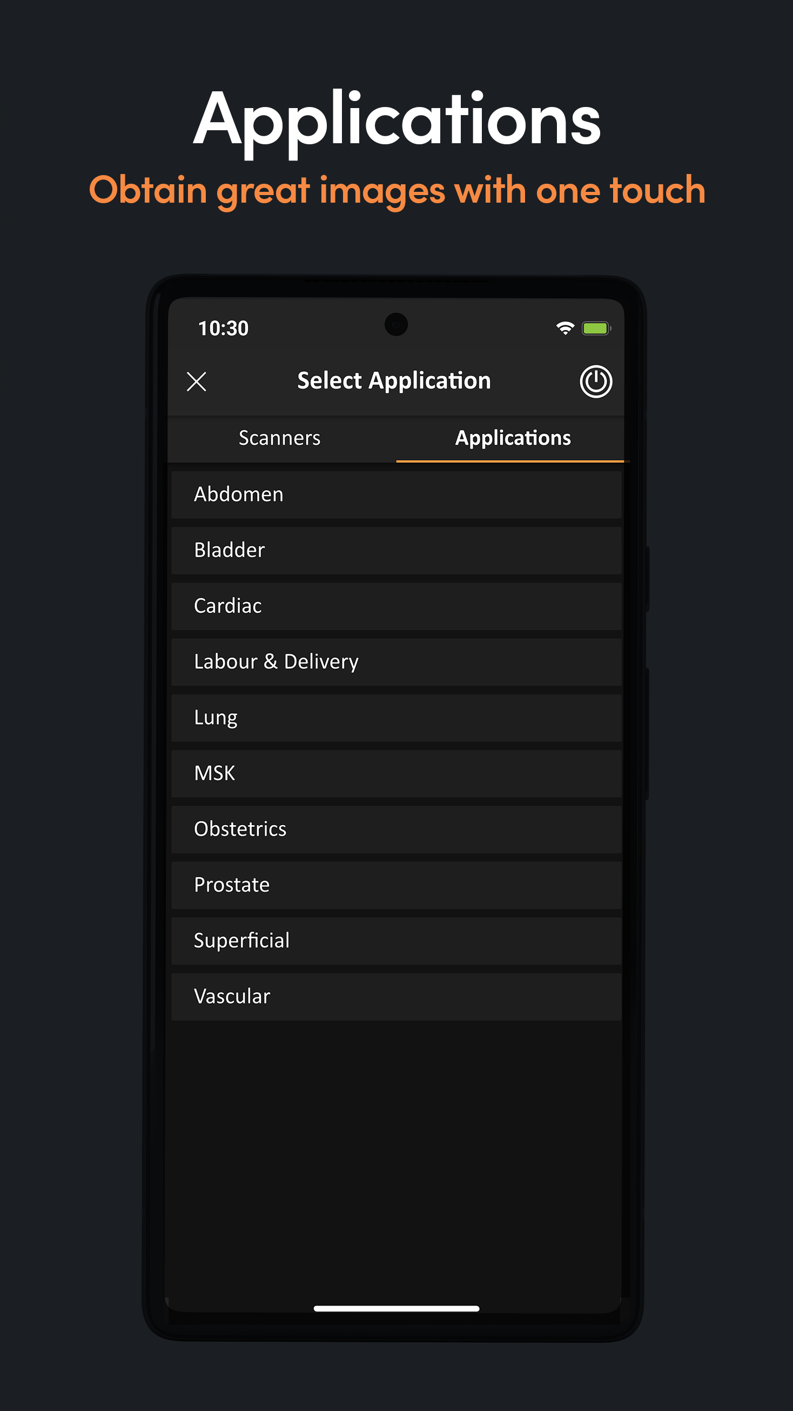Pick Labour & Delivery from list

[396, 662]
